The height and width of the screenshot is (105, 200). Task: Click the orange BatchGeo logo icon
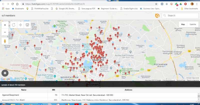[157, 15]
